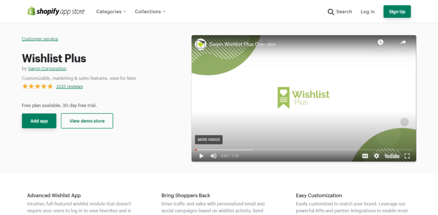
Task: Click the five-star rating
Action: 38,86
